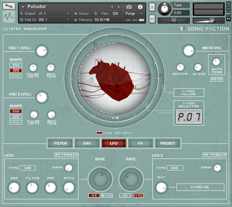Toggle LFO 2 Retrigger
The image size is (232, 207).
coord(214,155)
